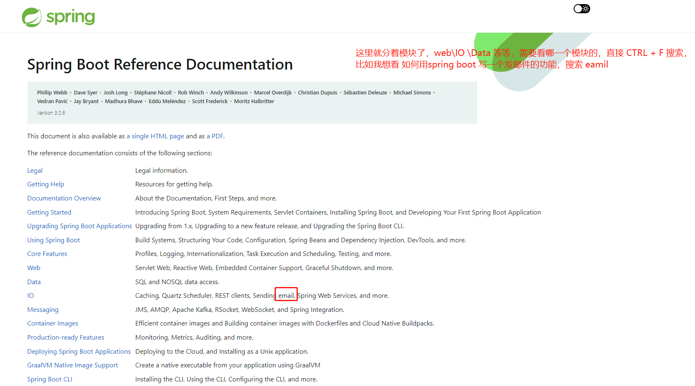
Task: Open the Using Spring Boot section
Action: pos(53,240)
